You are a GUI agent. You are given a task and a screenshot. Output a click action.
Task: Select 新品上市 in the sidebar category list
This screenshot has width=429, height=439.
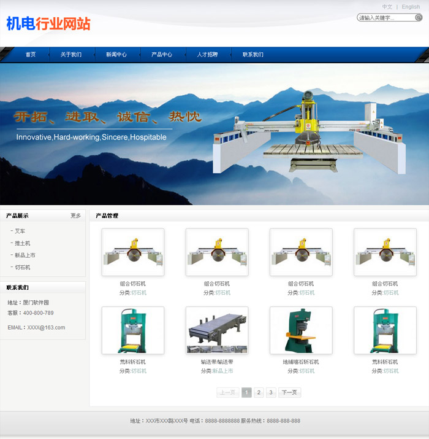tap(25, 255)
